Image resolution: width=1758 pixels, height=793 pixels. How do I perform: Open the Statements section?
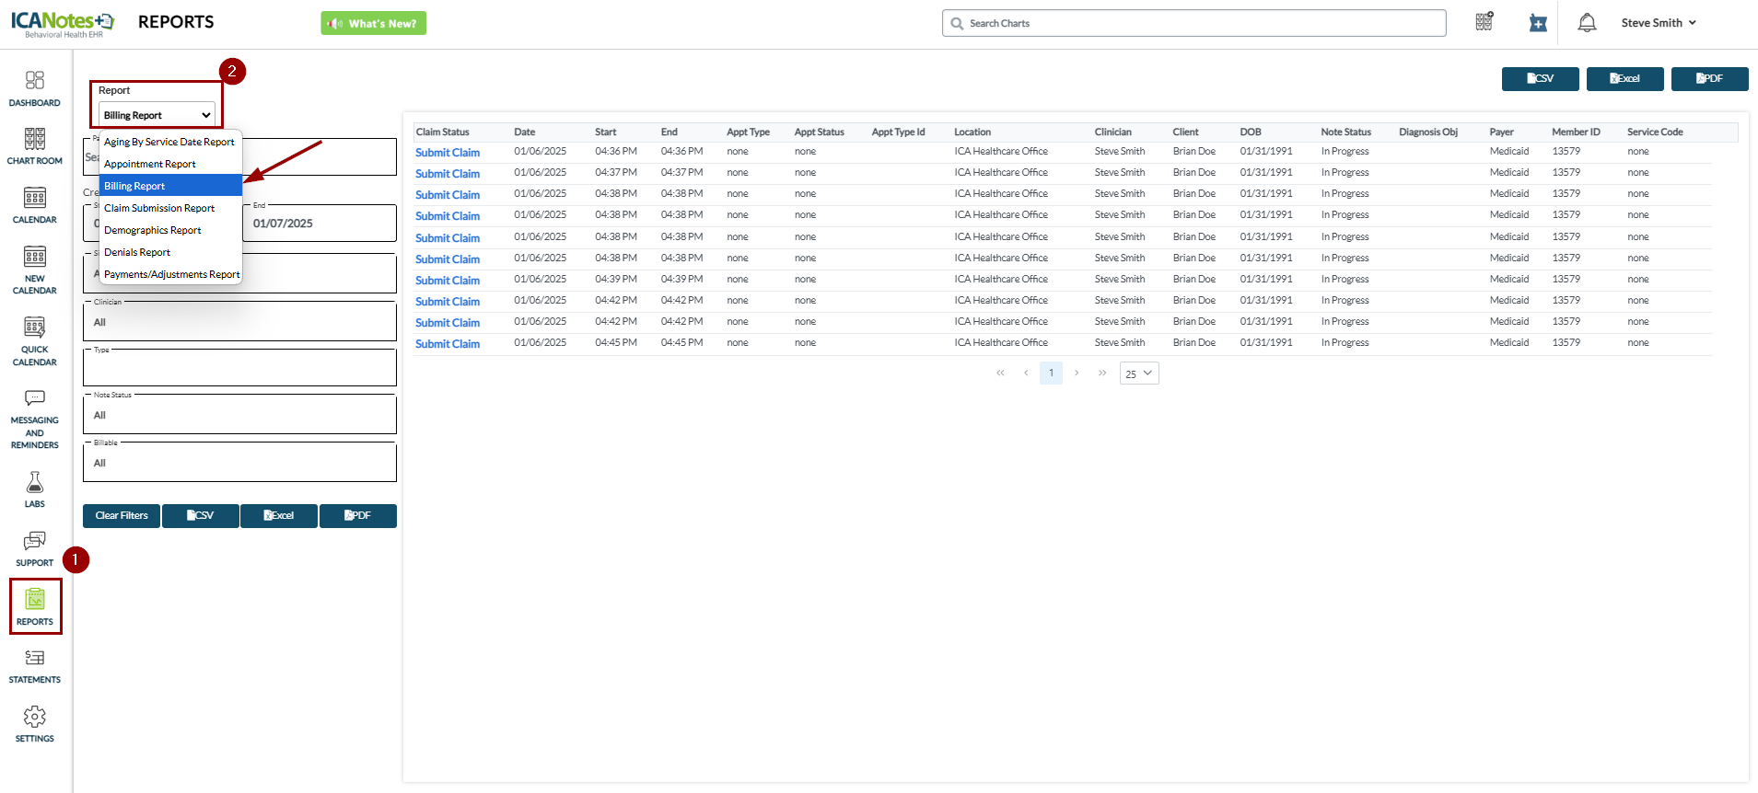point(35,666)
